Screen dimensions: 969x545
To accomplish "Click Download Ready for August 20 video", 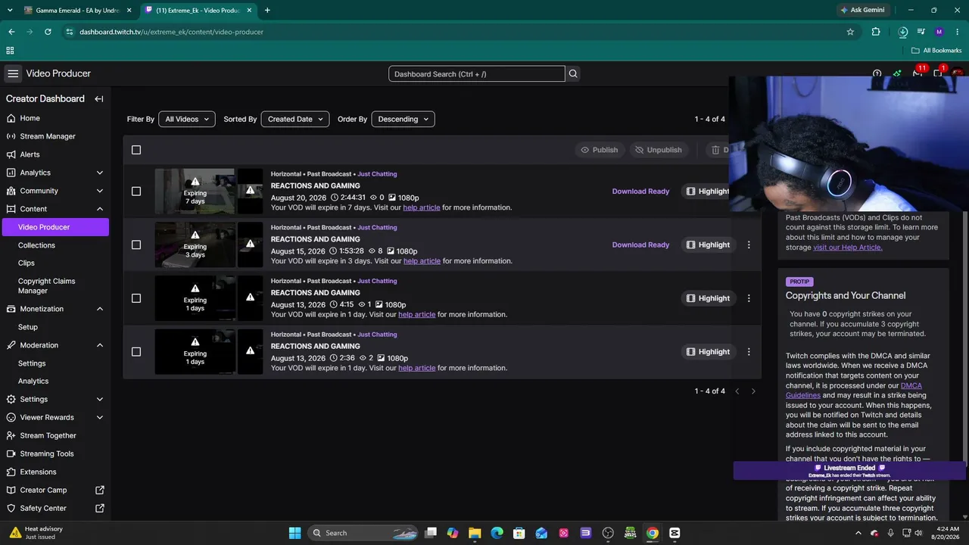I will (640, 192).
